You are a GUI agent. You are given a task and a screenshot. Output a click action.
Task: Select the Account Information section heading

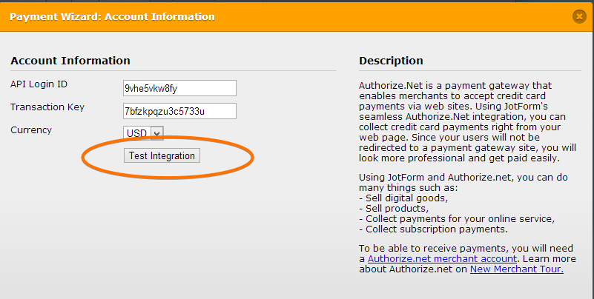pyautogui.click(x=70, y=61)
